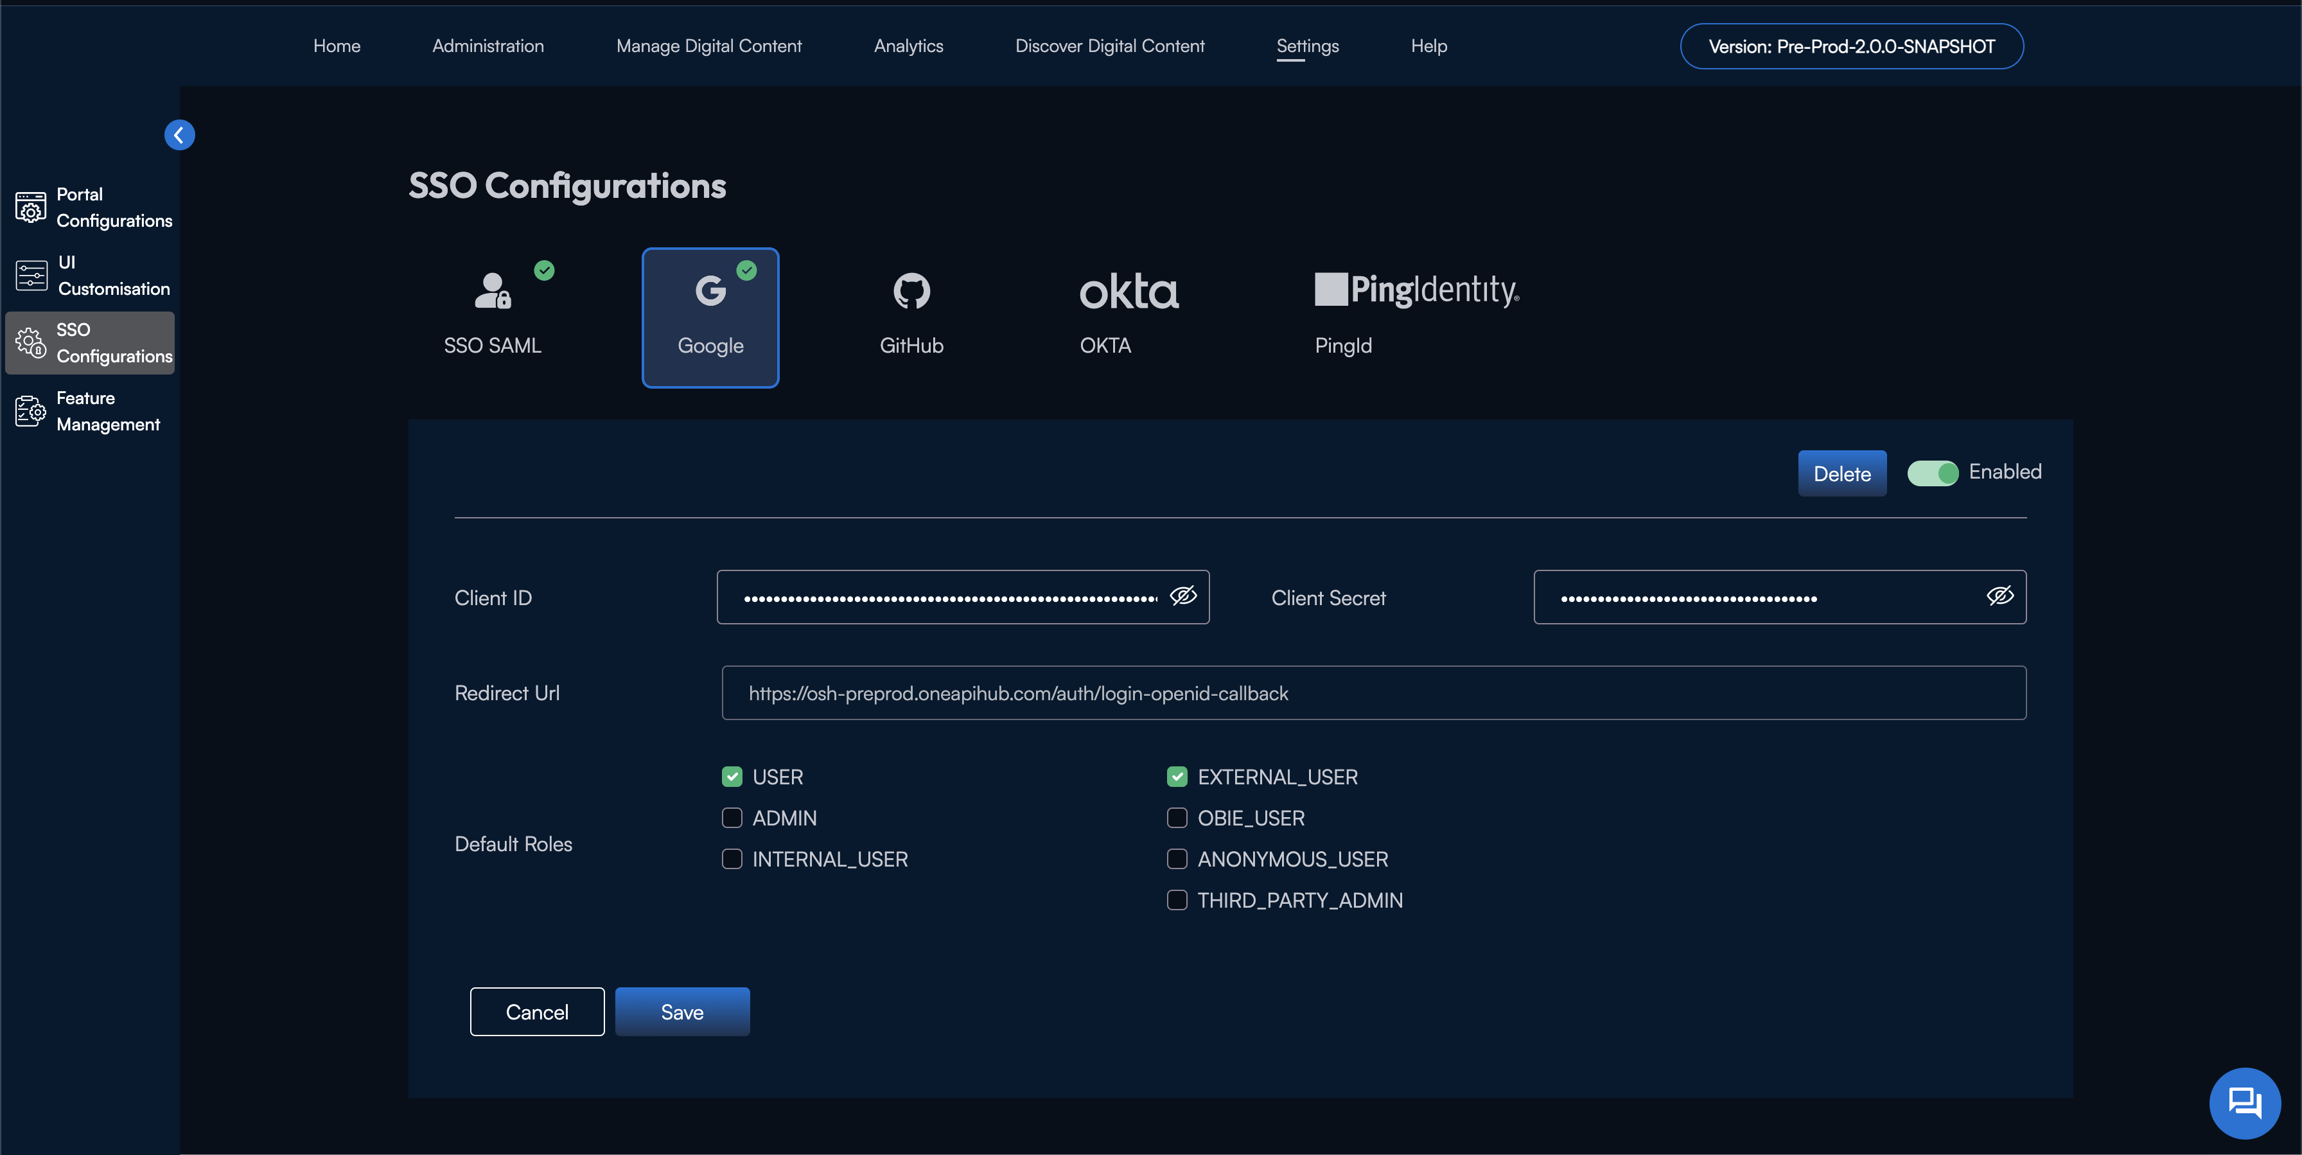Click the Save button

tap(682, 1012)
